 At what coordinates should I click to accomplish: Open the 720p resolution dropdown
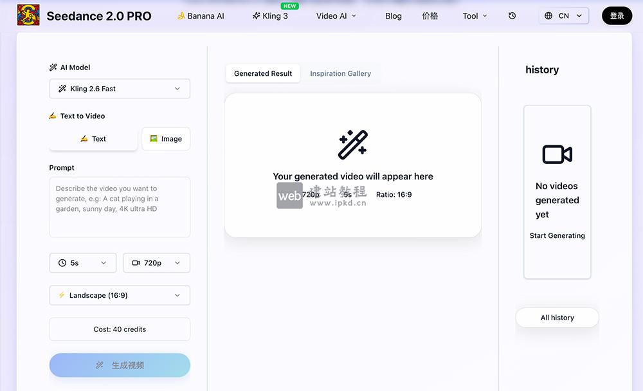pos(156,262)
